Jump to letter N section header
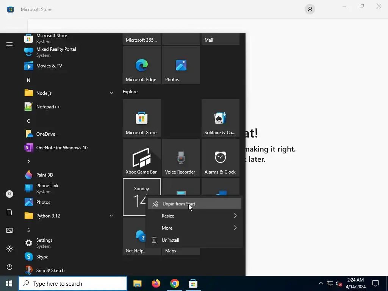Viewport: 388px width, 291px height. [28, 80]
